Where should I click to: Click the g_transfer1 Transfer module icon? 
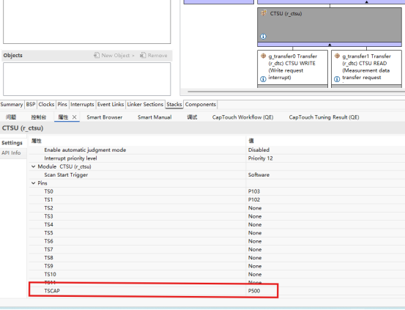[x=337, y=56]
